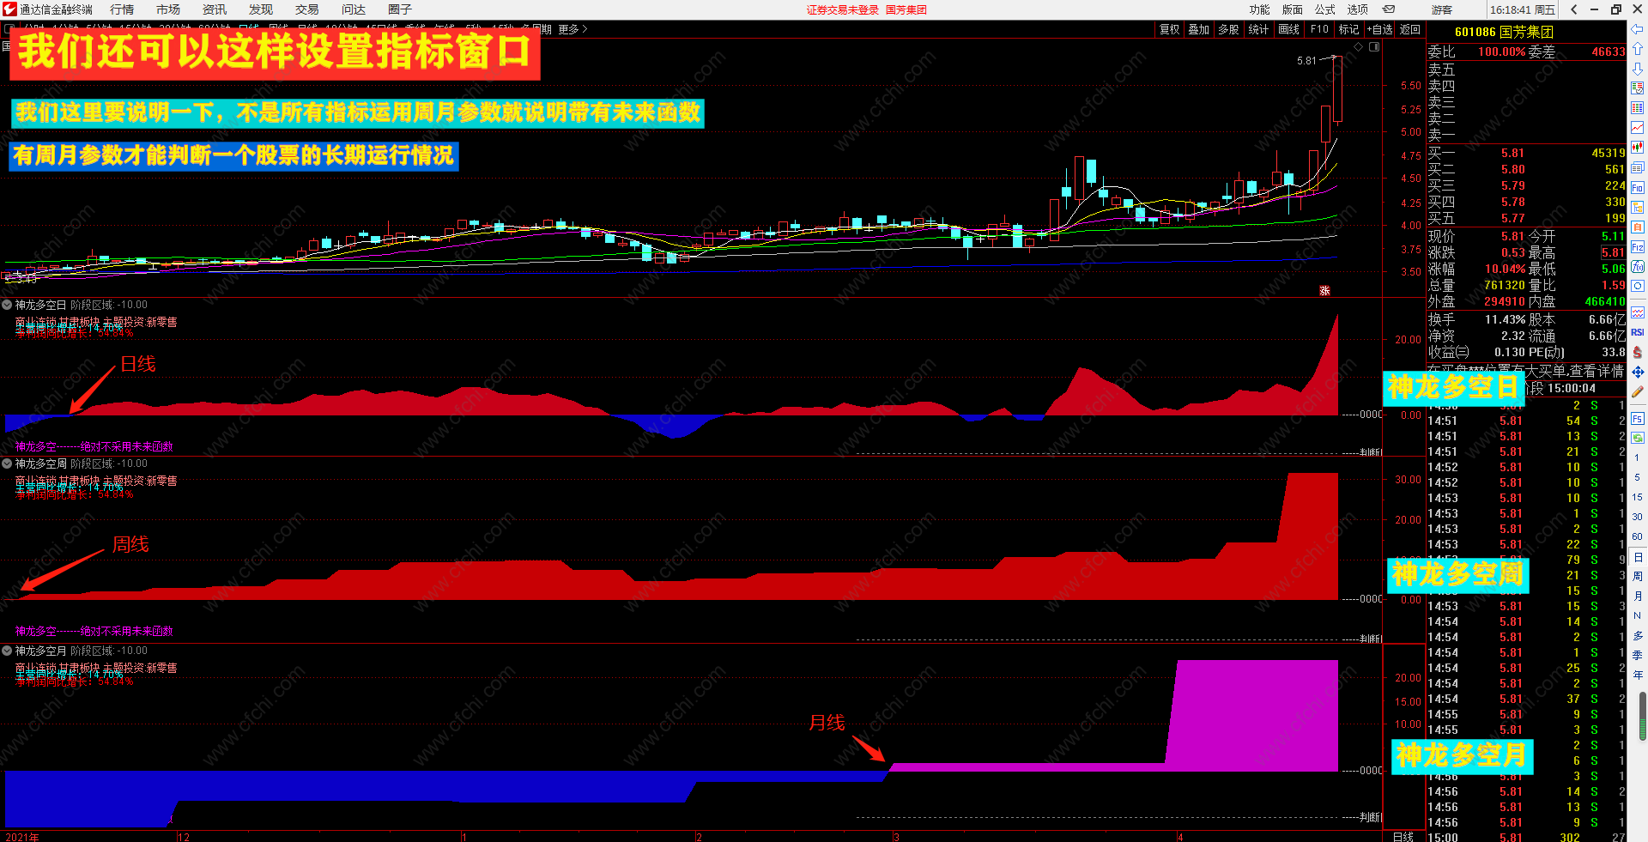The height and width of the screenshot is (842, 1648).
Task: Open the 功能 menu
Action: 1259,9
